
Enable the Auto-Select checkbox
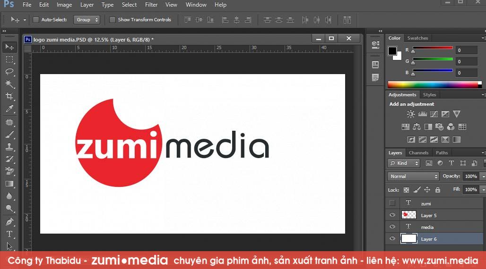pyautogui.click(x=36, y=20)
